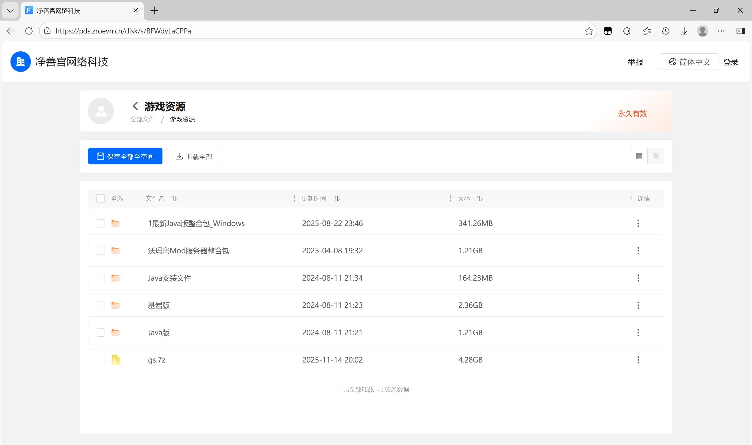752x445 pixels.
Task: Tick checkbox for Java安装文件 folder
Action: [x=100, y=278]
